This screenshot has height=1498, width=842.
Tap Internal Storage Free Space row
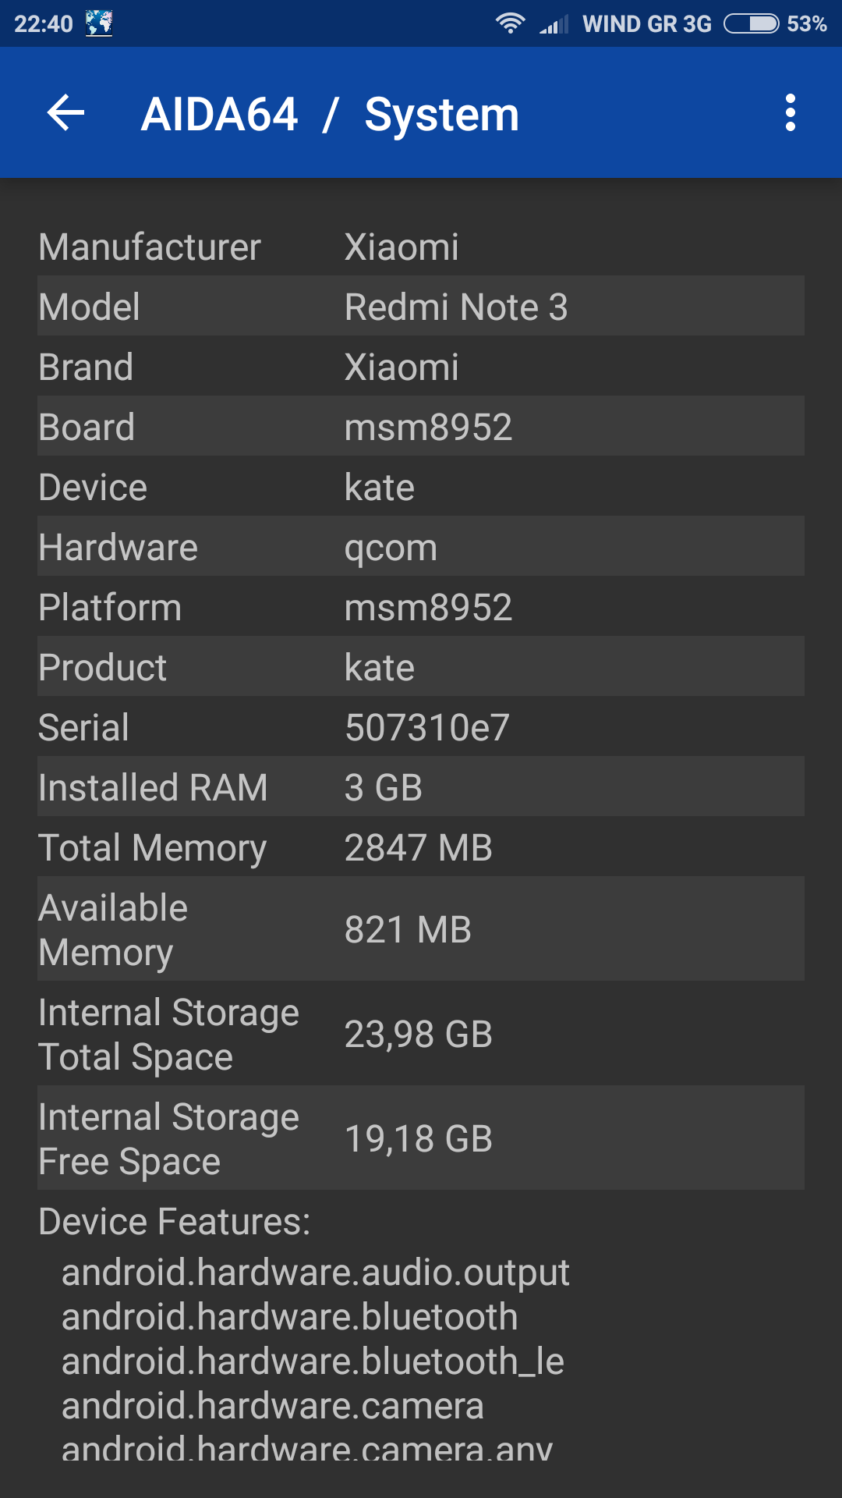(421, 1138)
